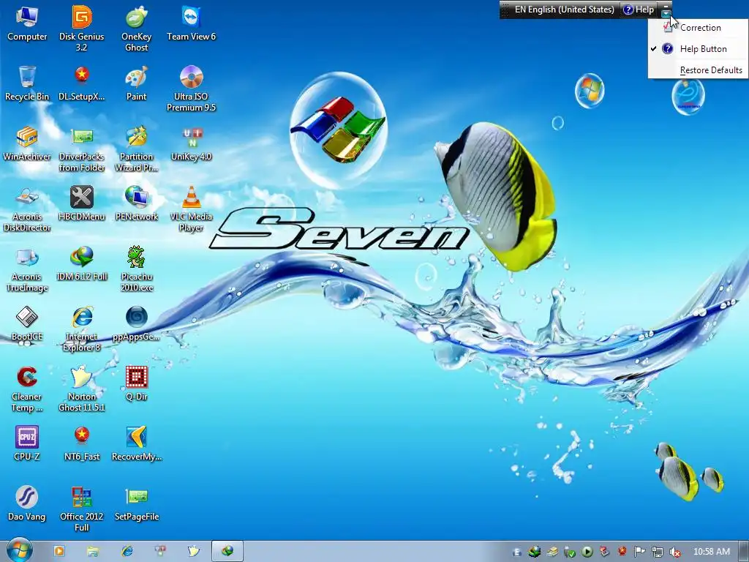Select the Picachu 2010.exe icon
This screenshot has width=749, height=562.
click(136, 269)
